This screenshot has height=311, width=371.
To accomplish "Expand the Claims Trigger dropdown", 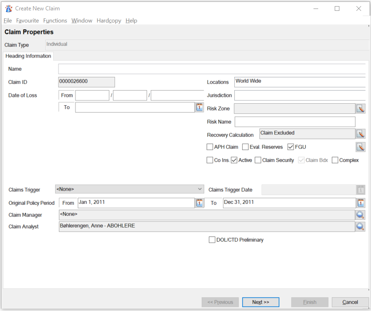I will (200, 189).
